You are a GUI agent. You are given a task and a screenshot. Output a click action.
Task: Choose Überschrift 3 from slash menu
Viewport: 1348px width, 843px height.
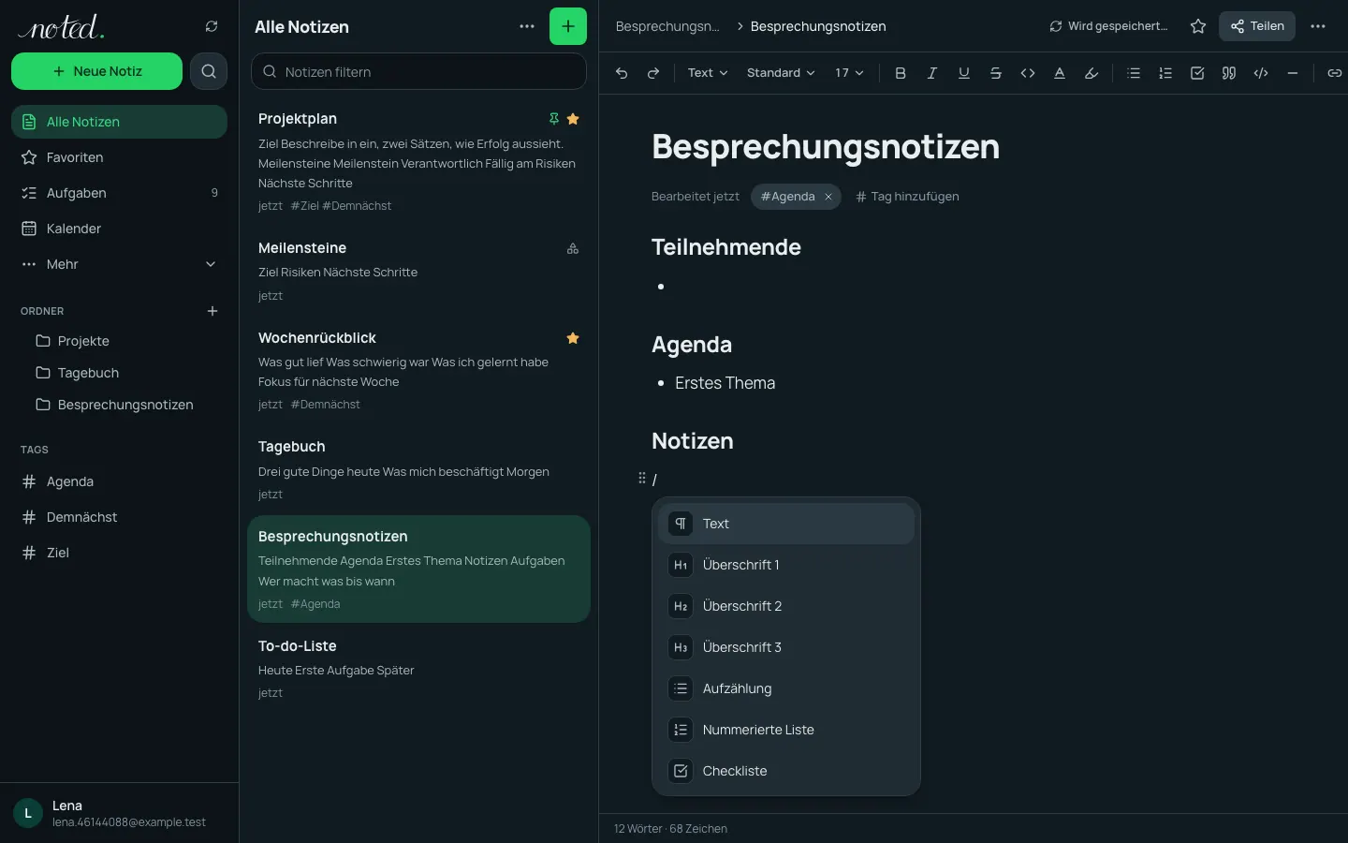tap(786, 647)
